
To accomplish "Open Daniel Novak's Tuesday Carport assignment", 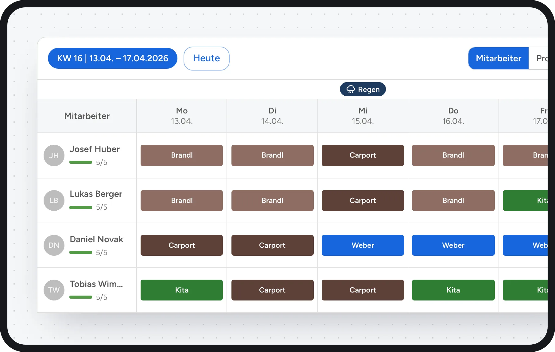I will pyautogui.click(x=273, y=245).
